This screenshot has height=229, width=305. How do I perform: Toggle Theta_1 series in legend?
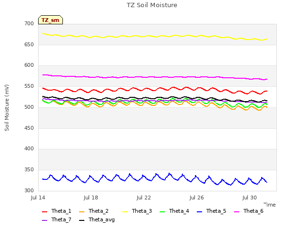pos(57,211)
